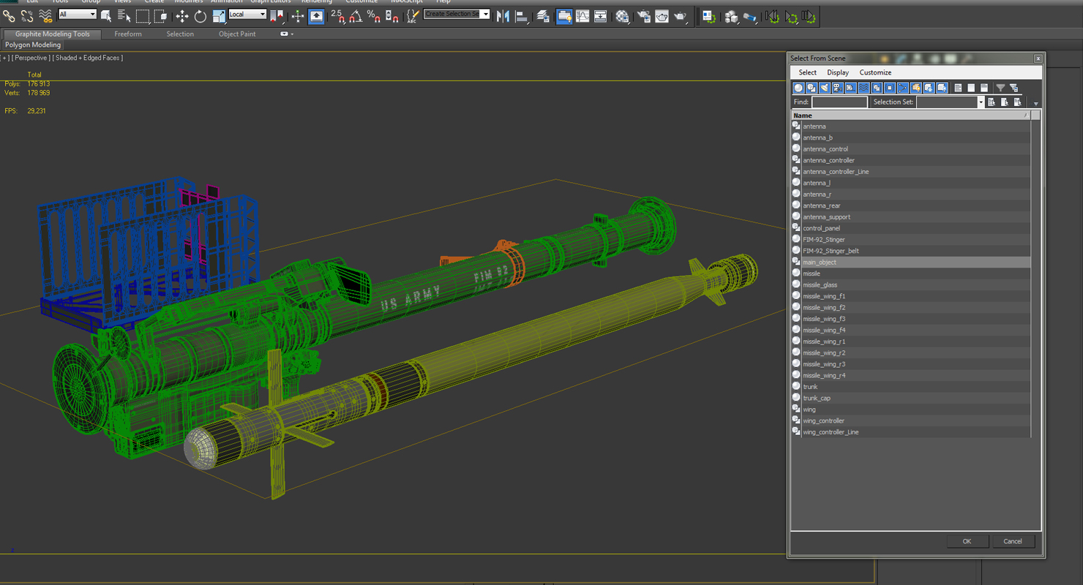The image size is (1083, 585).
Task: Toggle the 2.5D Snaps button
Action: tap(337, 16)
